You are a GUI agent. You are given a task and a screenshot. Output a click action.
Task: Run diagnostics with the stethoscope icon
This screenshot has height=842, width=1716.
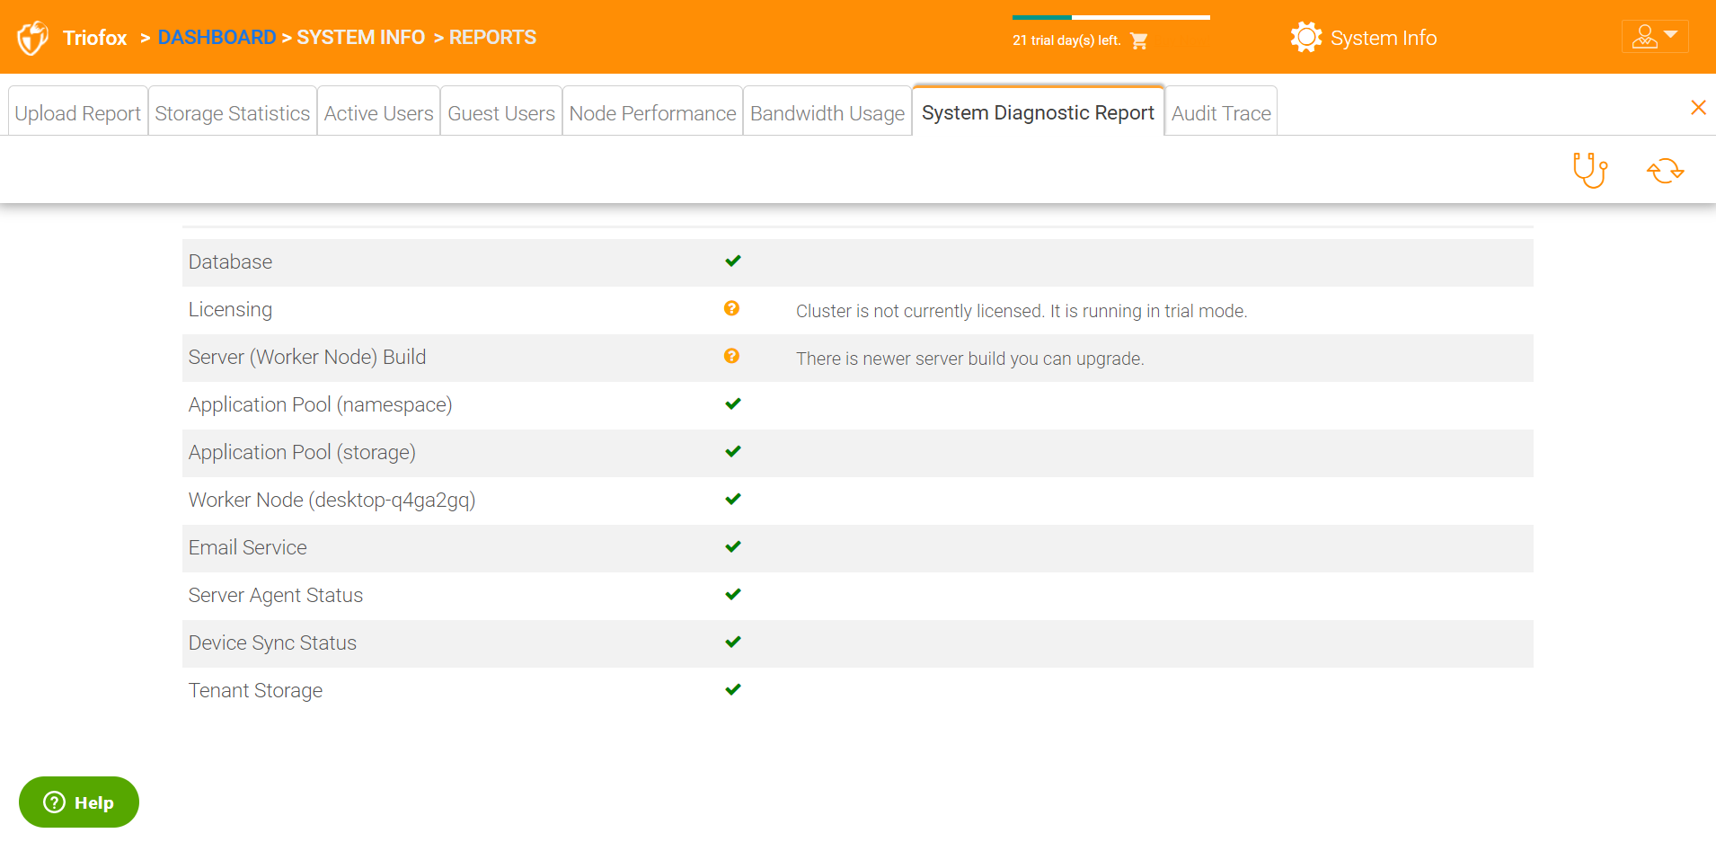pos(1589,170)
